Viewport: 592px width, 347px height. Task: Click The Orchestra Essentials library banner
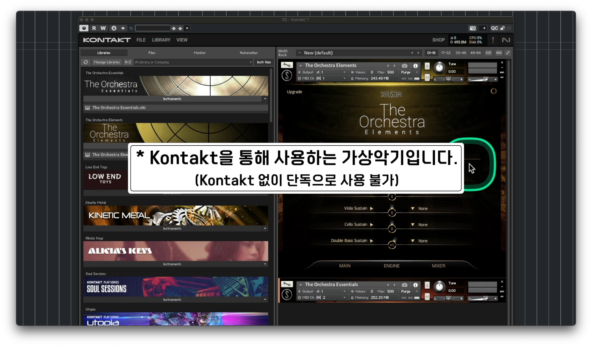tap(176, 86)
